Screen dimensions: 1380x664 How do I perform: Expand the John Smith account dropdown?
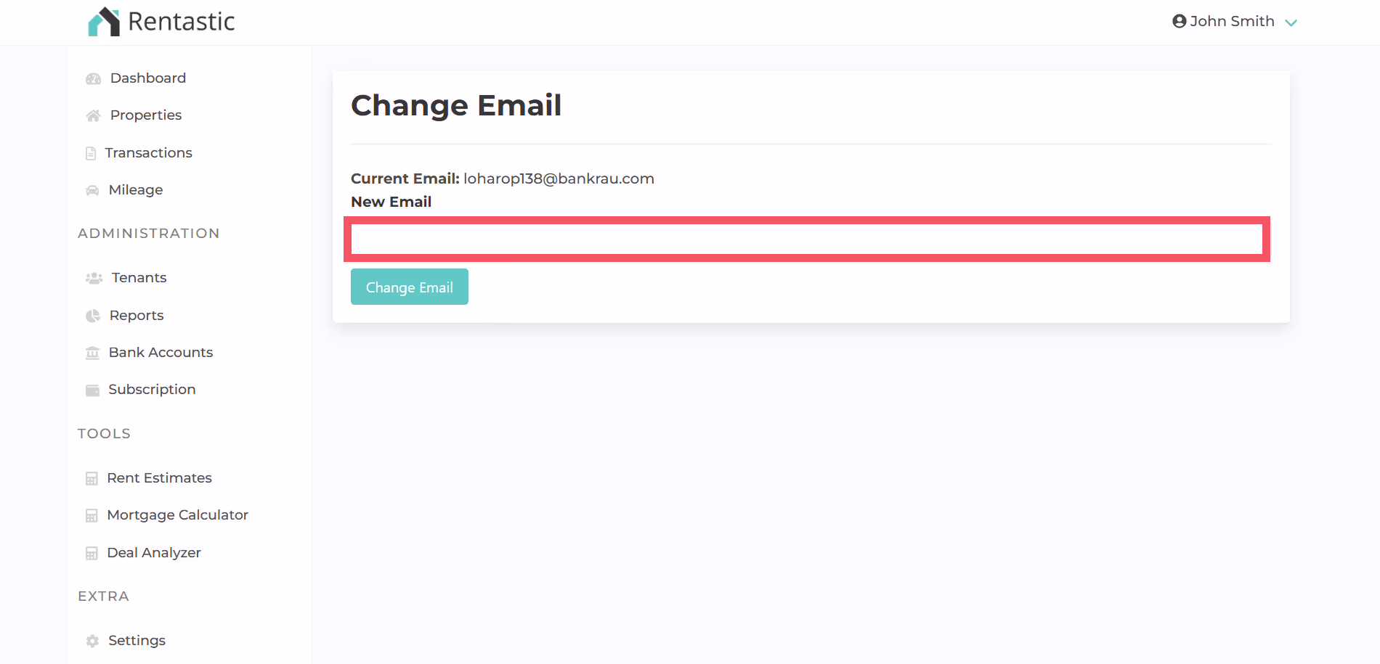(1292, 22)
